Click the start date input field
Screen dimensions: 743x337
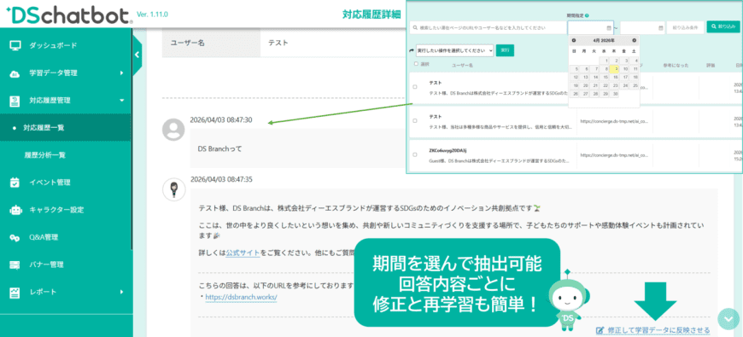click(590, 28)
